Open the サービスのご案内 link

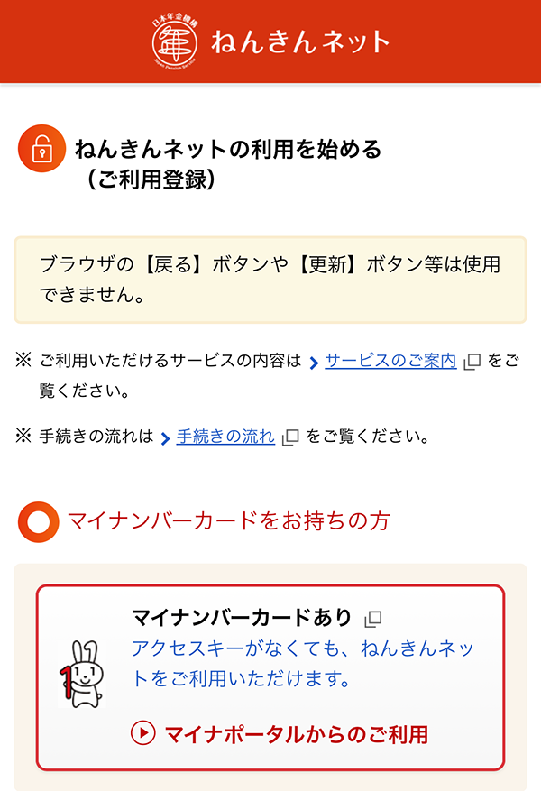(x=390, y=362)
